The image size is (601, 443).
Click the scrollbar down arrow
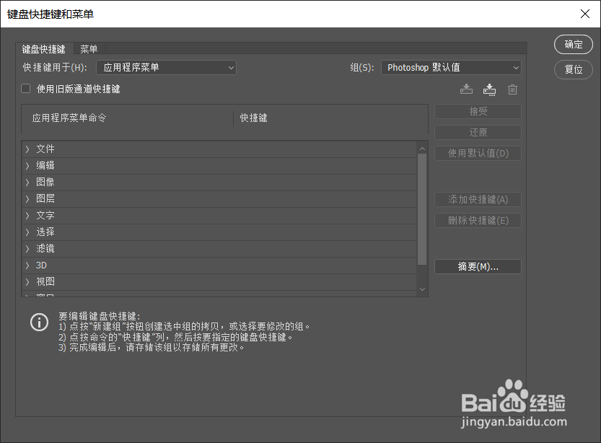click(x=422, y=289)
